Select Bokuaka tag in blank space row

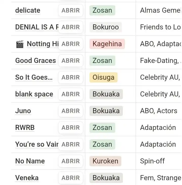[106, 94]
